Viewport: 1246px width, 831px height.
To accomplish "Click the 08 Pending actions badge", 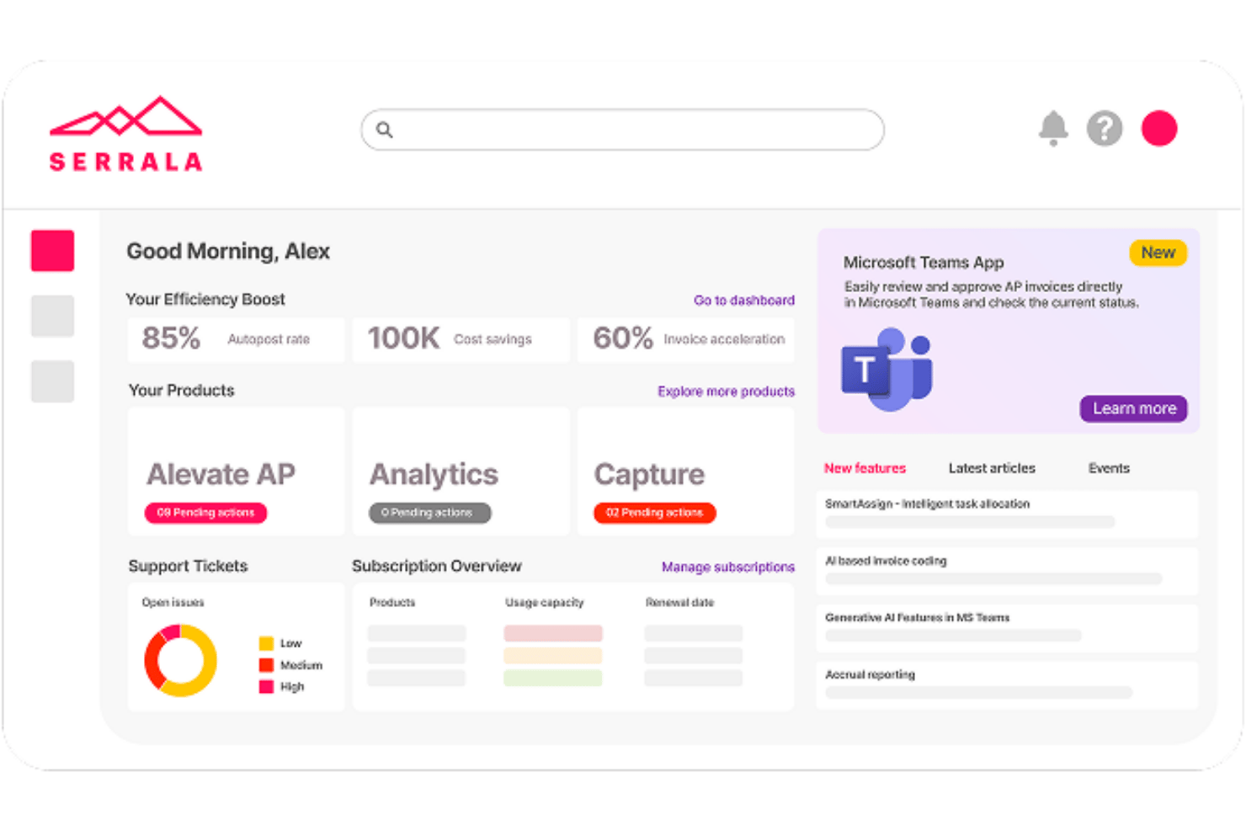I will pyautogui.click(x=205, y=513).
